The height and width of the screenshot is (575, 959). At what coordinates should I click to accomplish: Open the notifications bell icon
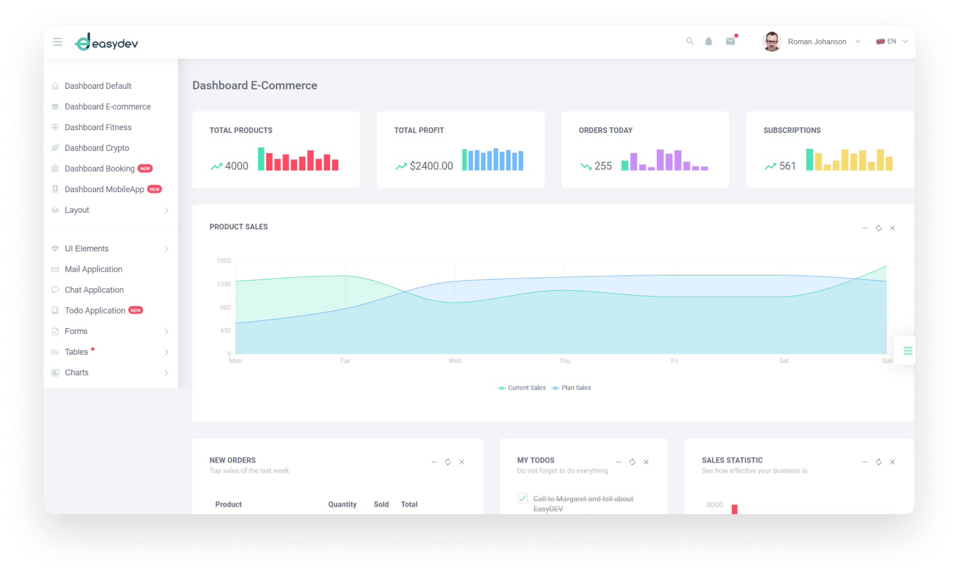click(708, 41)
